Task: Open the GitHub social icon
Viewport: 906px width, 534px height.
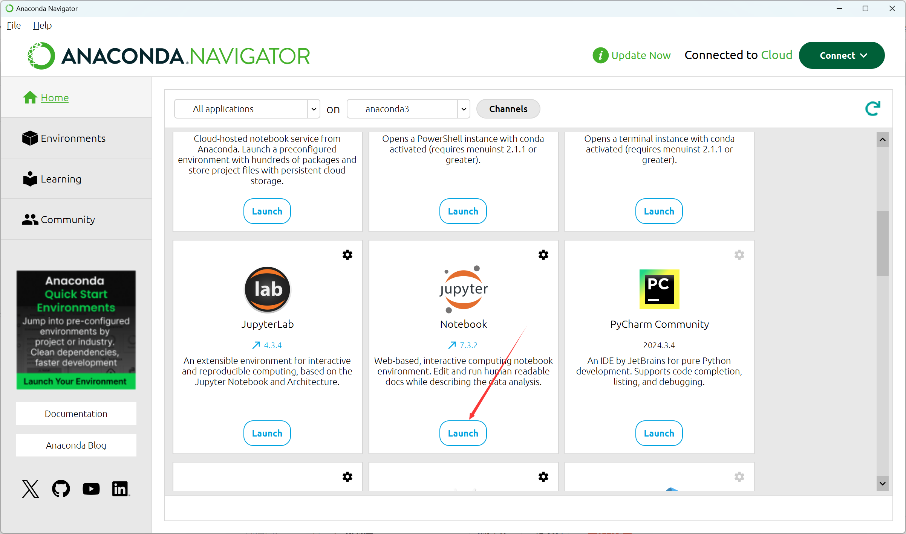Action: [61, 488]
